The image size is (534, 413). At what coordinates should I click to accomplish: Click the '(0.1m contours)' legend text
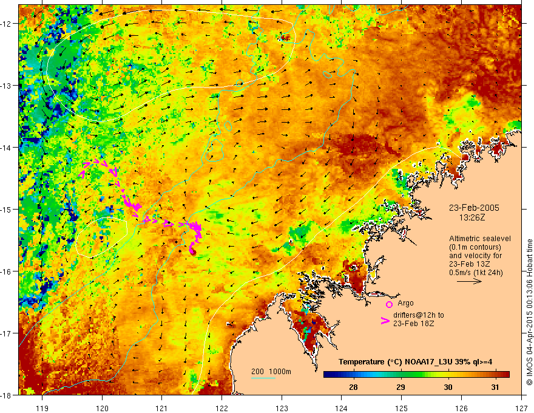[x=475, y=247]
